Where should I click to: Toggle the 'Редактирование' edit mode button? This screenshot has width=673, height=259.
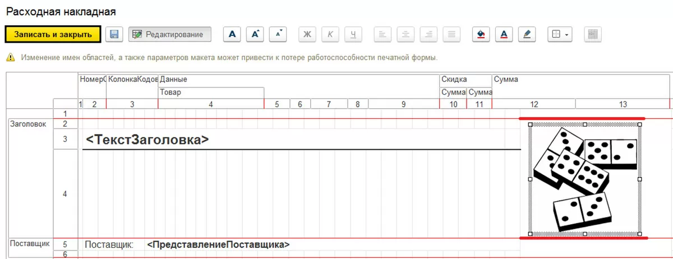pos(169,34)
